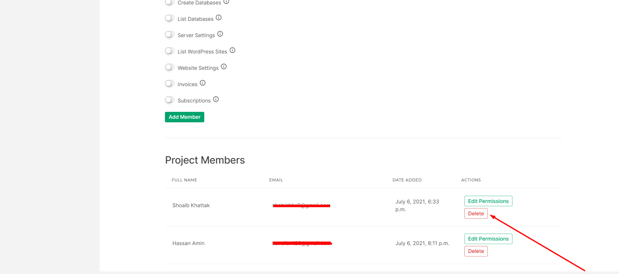Click the info icon beside Invoices

(x=203, y=83)
